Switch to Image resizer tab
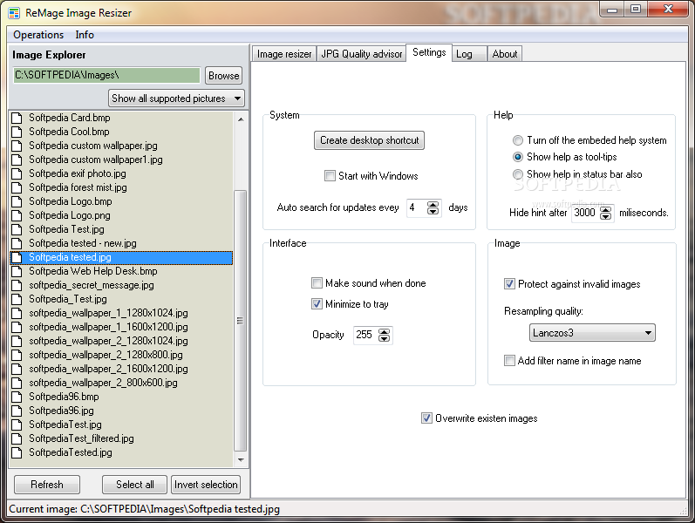Screen dimensions: 695x523 (x=284, y=54)
